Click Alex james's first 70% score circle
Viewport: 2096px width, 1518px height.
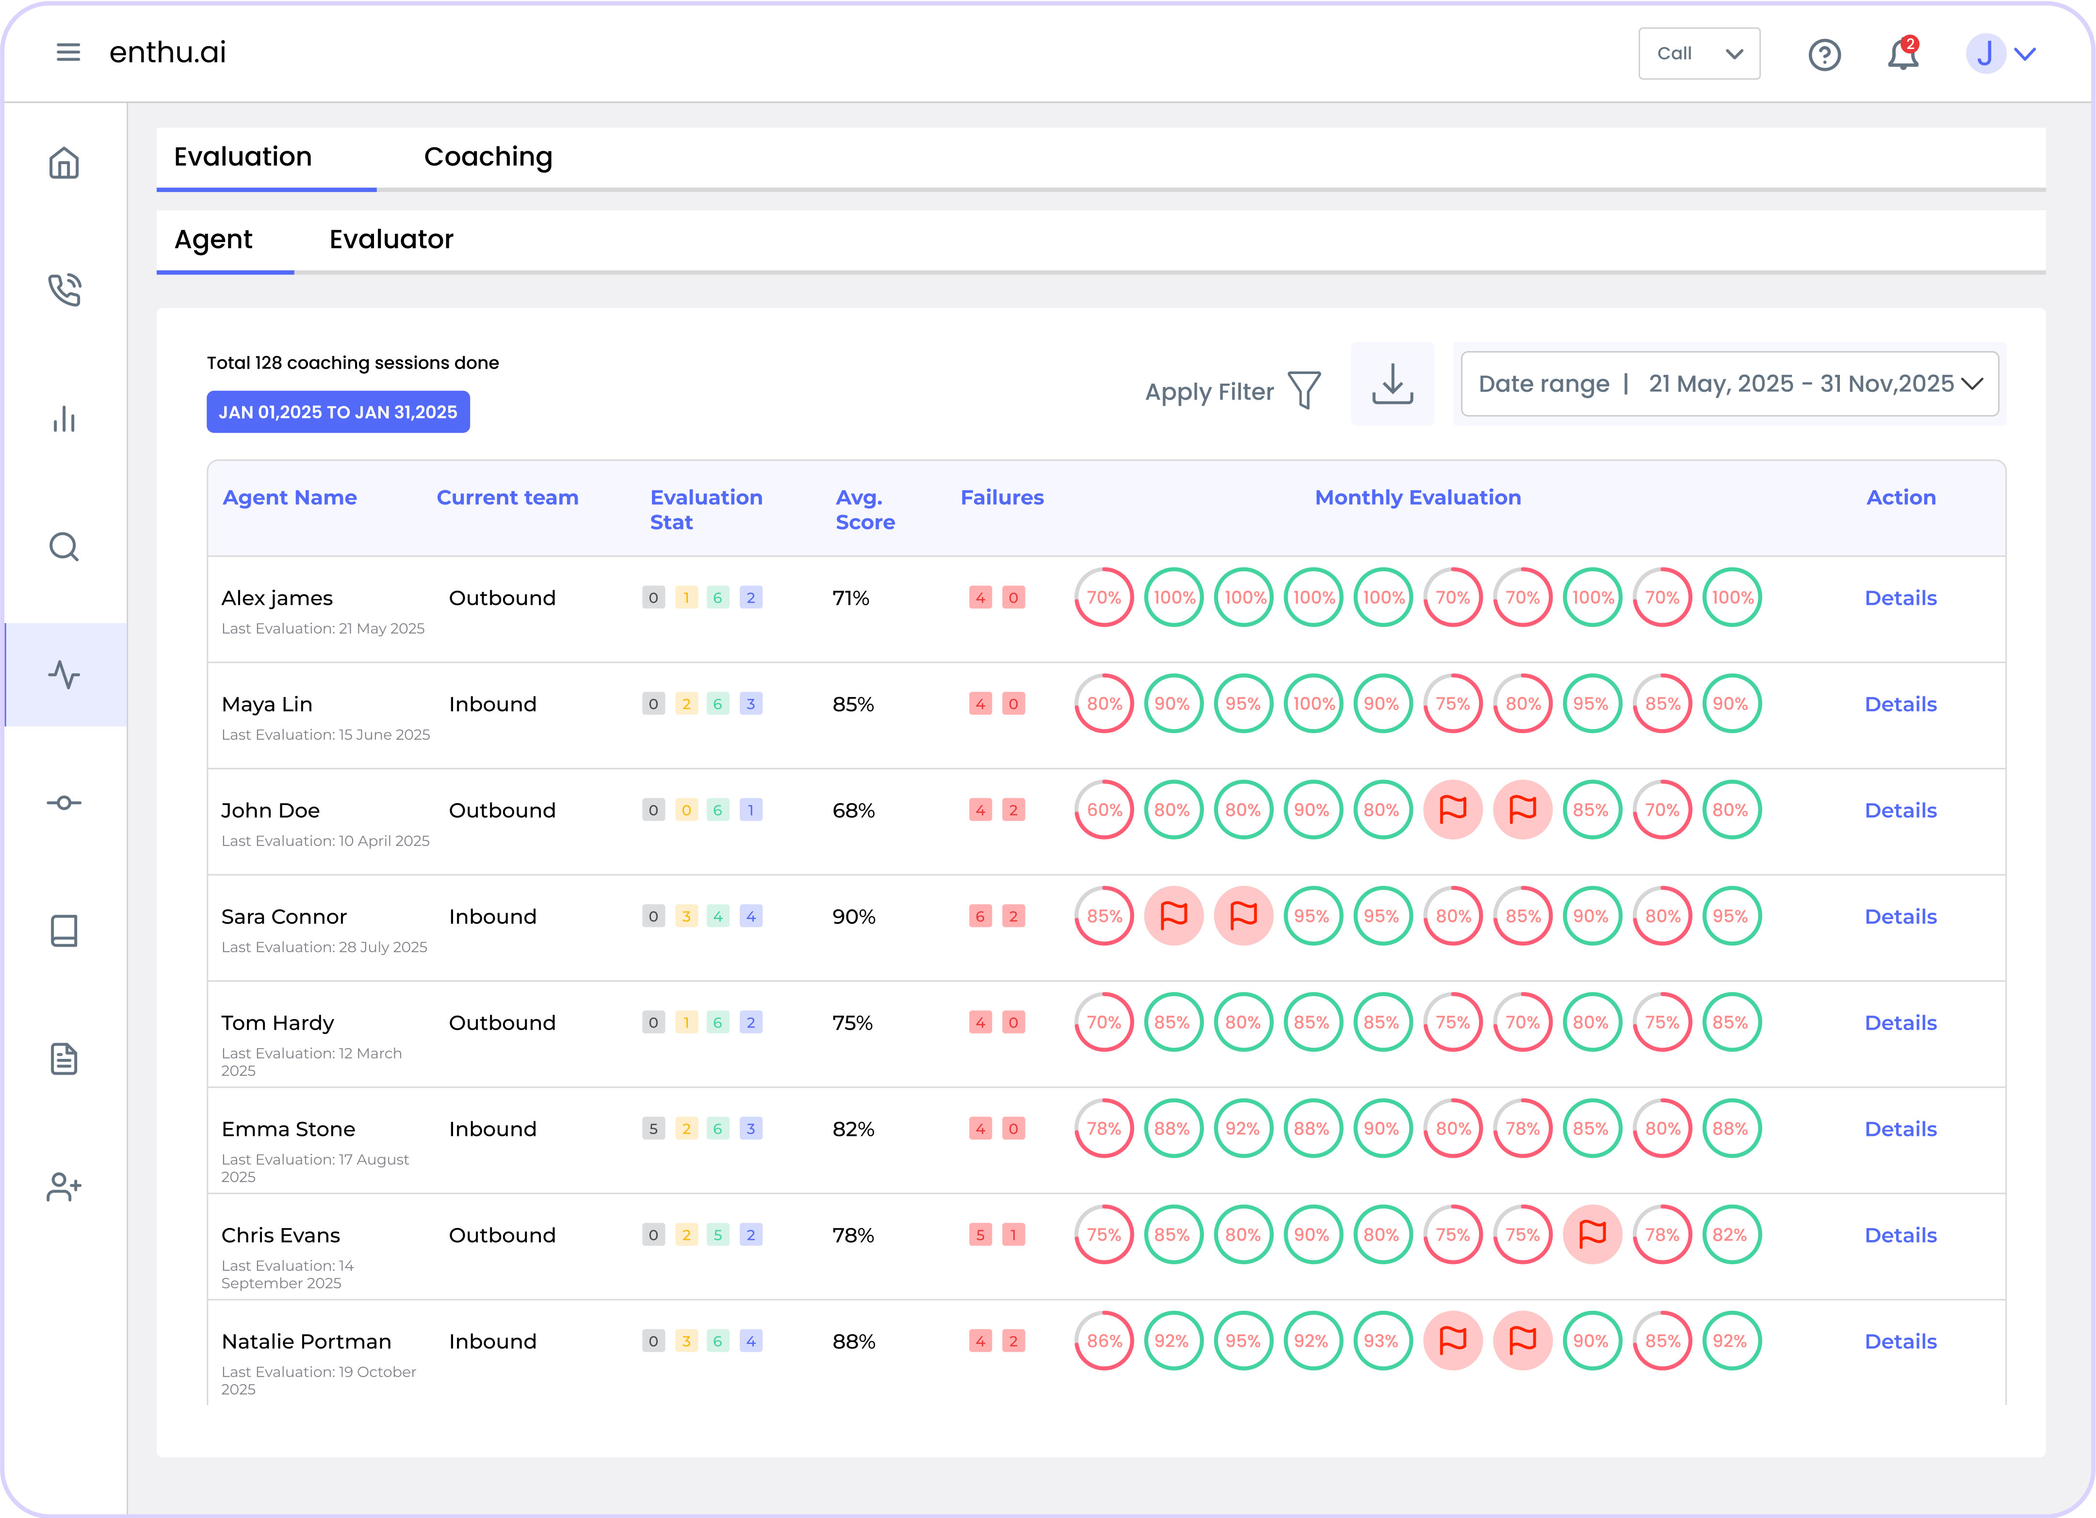1104,598
